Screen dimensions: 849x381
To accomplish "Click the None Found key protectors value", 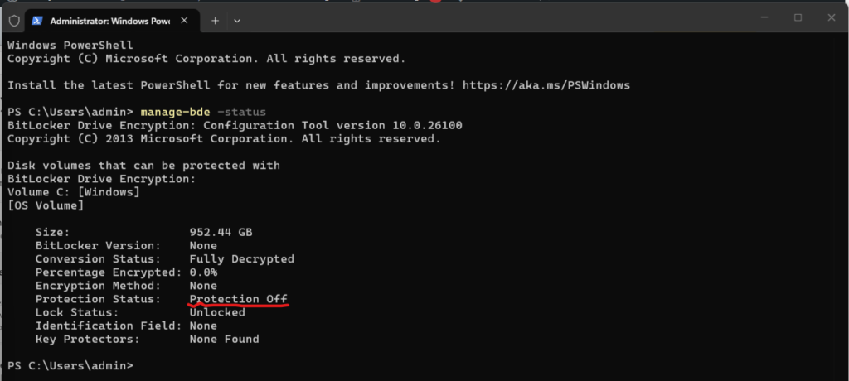I will [224, 339].
